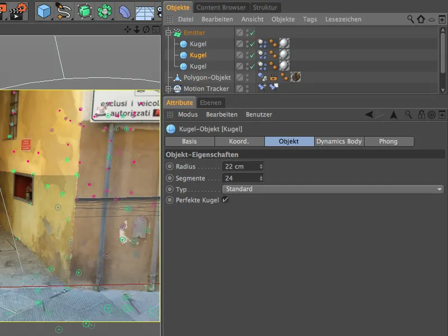Toggle the Emitter green enable checkmark
Image resolution: width=448 pixels, height=336 pixels.
point(253,33)
